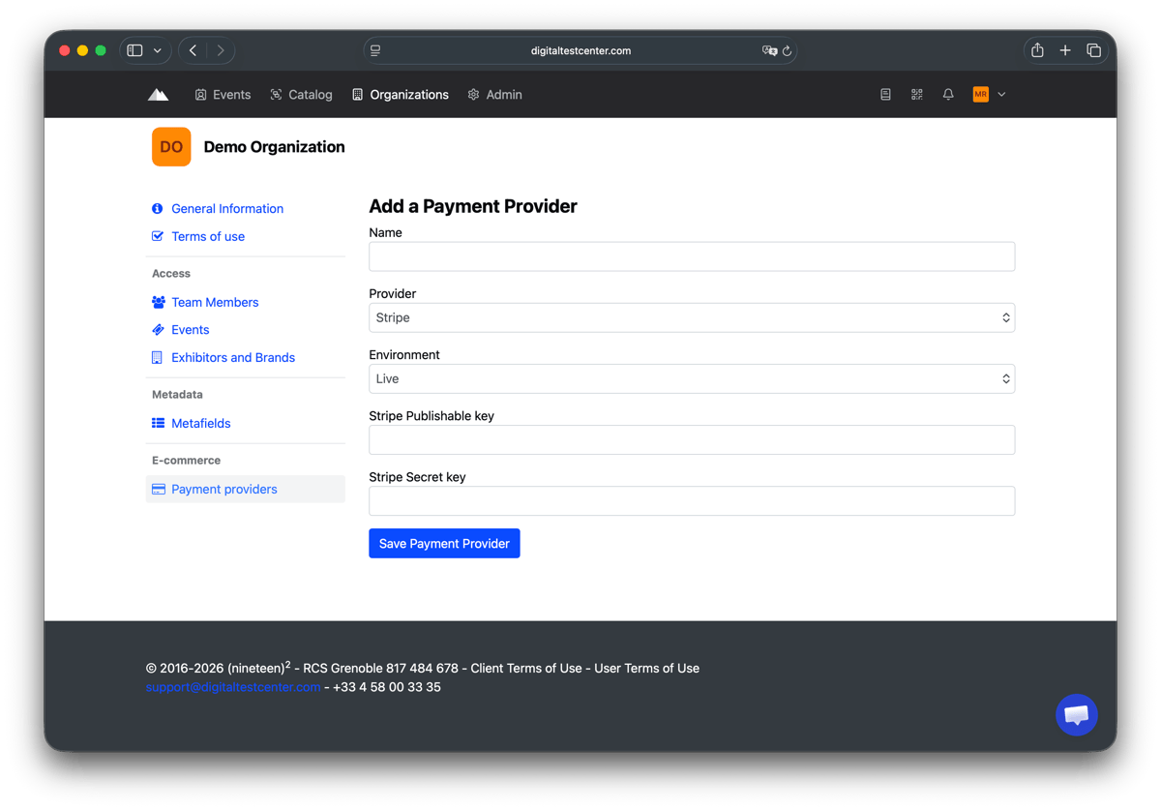Click the Add a Payment Provider heading
This screenshot has height=810, width=1161.
[x=473, y=206]
